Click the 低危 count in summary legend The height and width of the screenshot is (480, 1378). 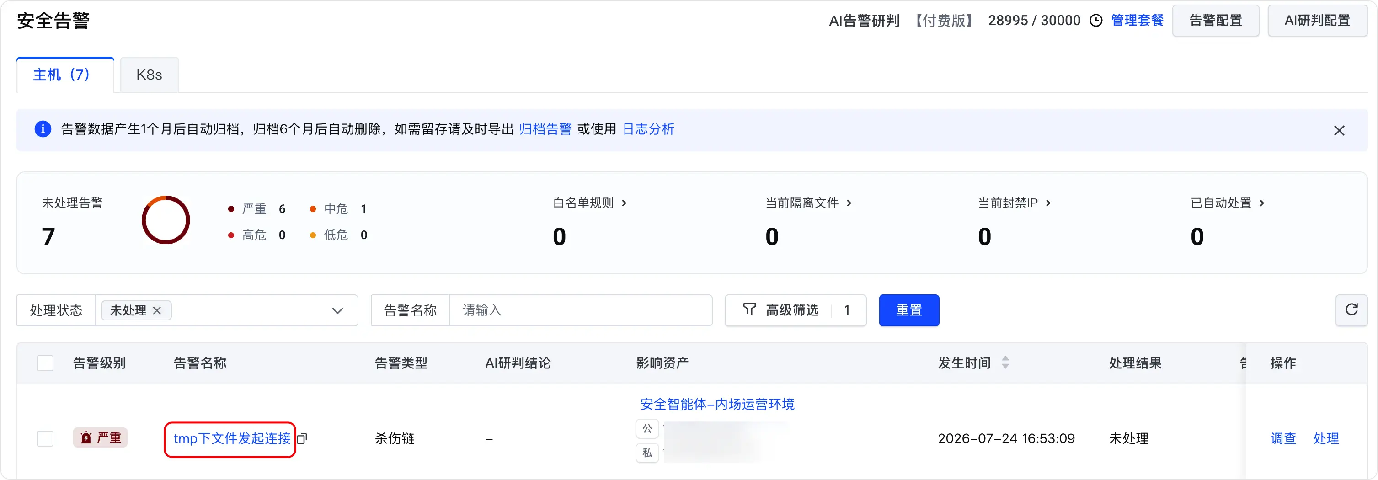pos(364,235)
